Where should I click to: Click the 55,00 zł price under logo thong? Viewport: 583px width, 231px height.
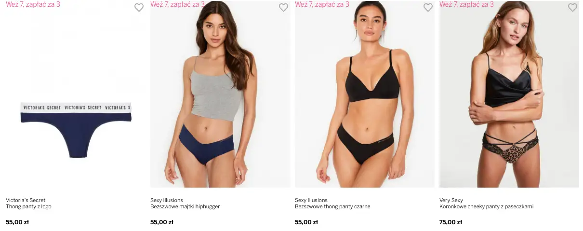click(x=17, y=222)
